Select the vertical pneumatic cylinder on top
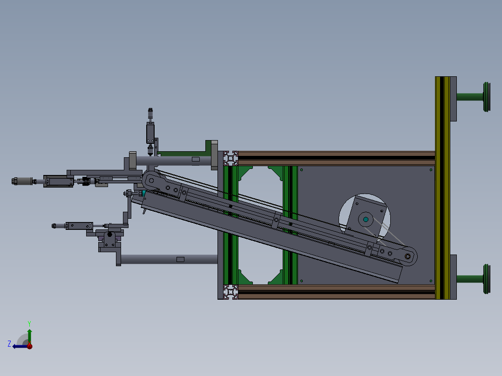The width and height of the screenshot is (502, 376). [x=150, y=132]
